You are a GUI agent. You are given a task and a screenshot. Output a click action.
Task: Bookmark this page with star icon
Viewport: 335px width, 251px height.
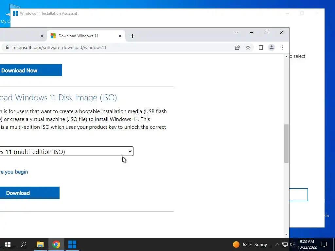click(248, 48)
